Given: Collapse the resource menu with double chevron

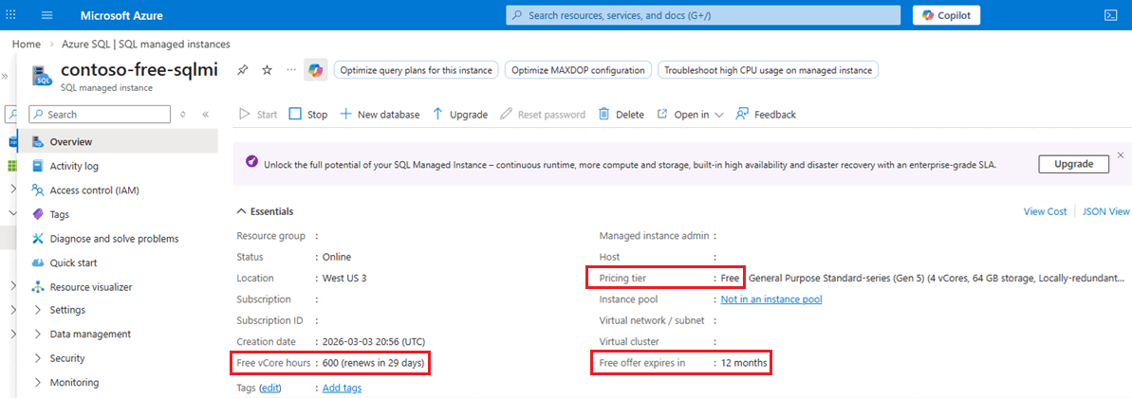Looking at the screenshot, I should (205, 114).
